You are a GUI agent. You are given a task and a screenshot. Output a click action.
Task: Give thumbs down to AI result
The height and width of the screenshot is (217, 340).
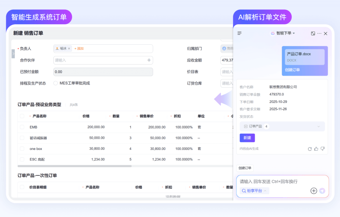(322, 149)
